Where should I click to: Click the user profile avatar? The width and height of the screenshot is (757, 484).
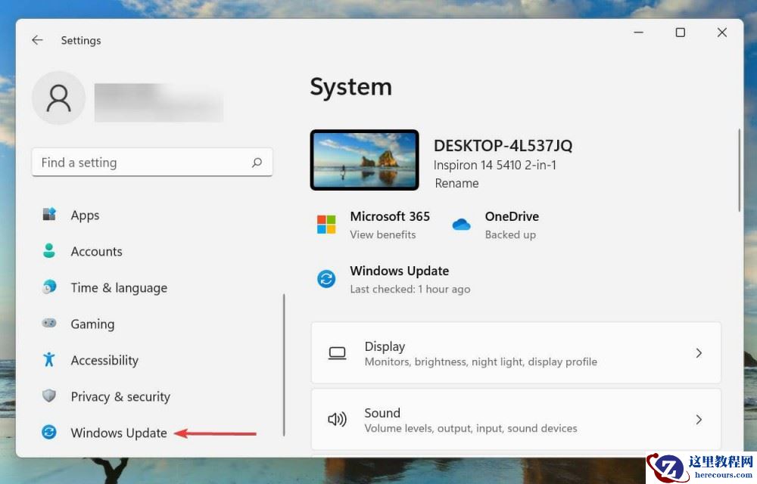click(58, 98)
